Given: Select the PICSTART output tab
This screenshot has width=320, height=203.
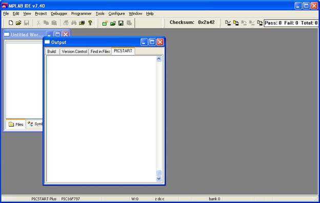Looking at the screenshot, I should tap(123, 51).
